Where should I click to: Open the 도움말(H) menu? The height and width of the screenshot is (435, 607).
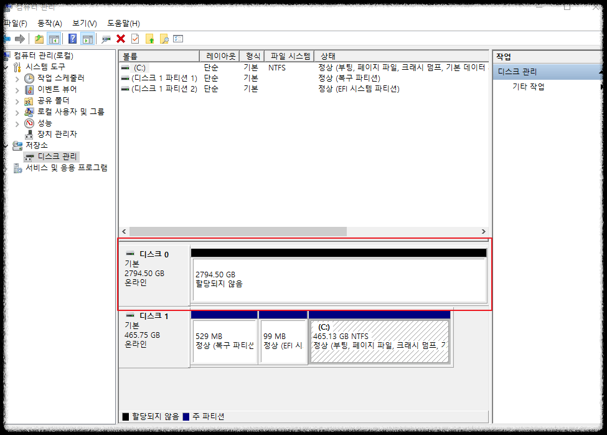(123, 23)
